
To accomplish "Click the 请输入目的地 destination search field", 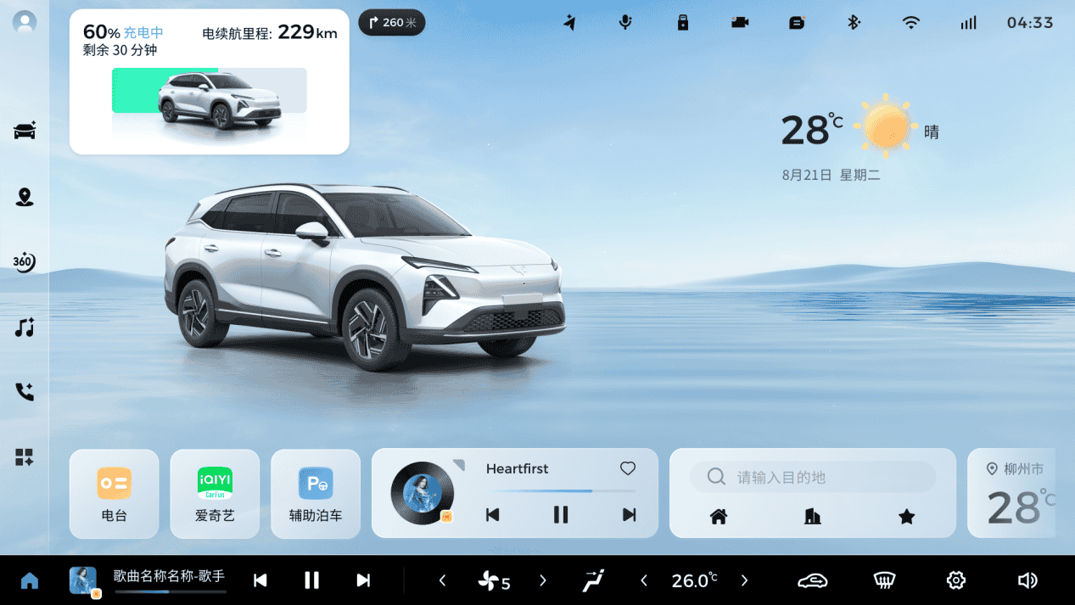I will pyautogui.click(x=813, y=477).
